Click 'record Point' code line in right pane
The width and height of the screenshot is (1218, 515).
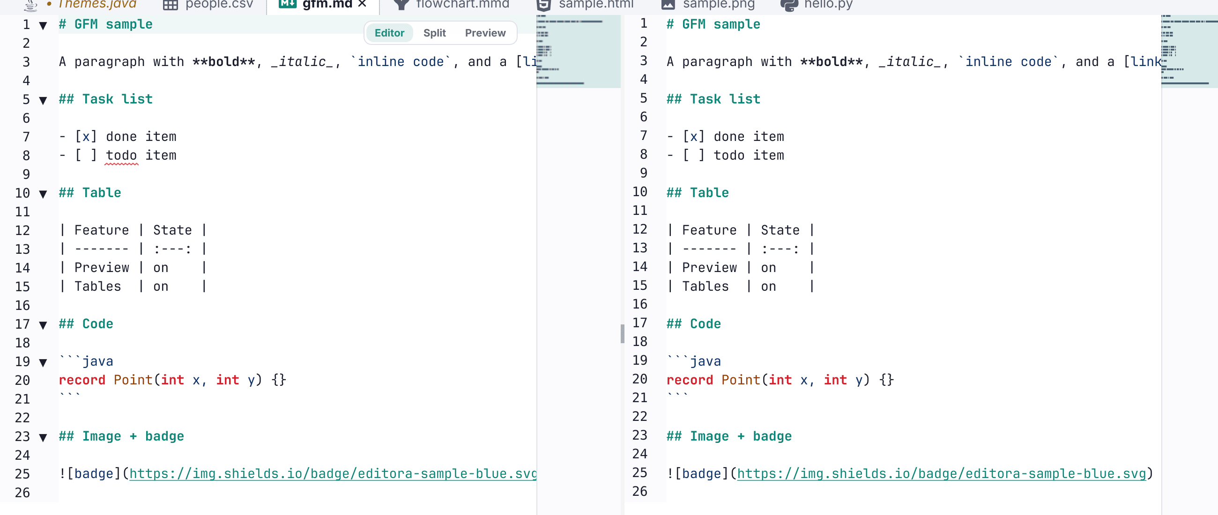[780, 380]
